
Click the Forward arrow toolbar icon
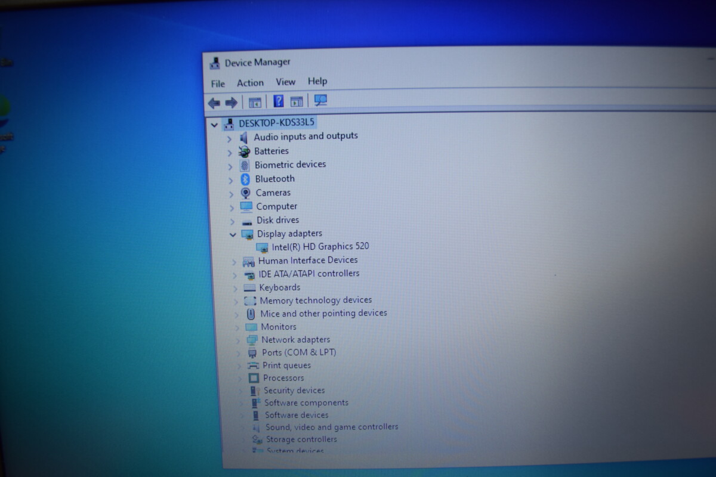coord(231,103)
